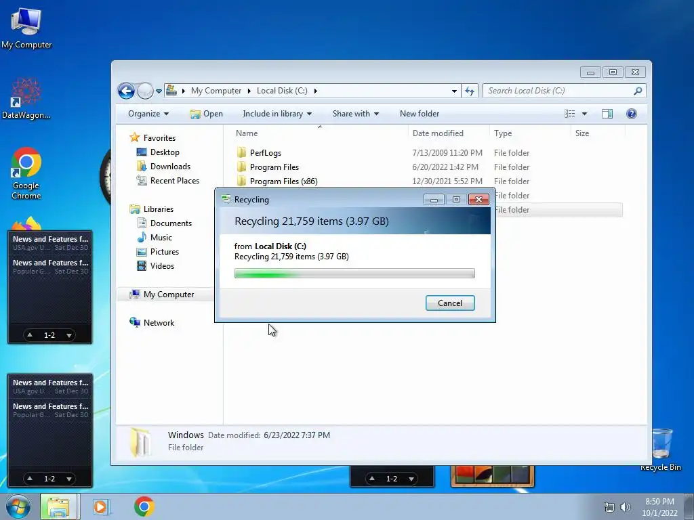
Task: Open the DataWagon desktop shortcut
Action: (x=26, y=98)
